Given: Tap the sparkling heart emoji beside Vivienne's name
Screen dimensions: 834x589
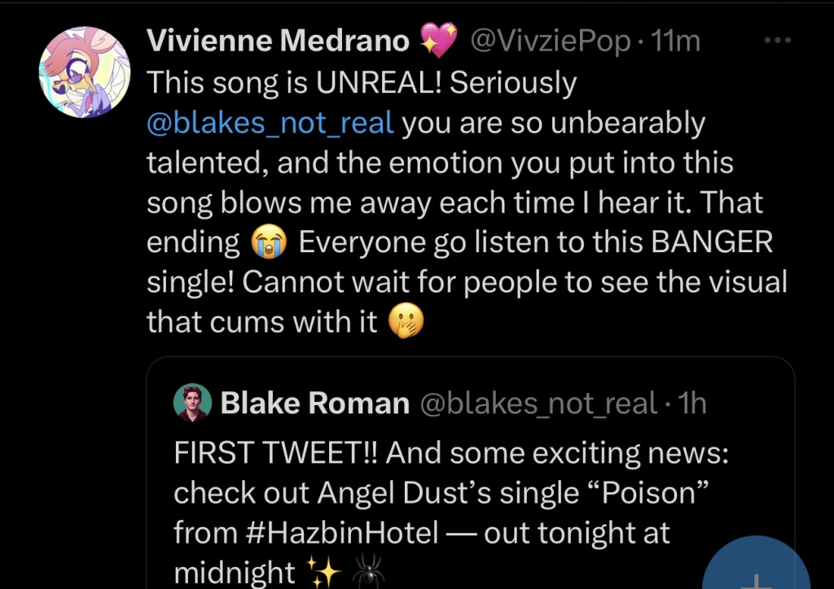Looking at the screenshot, I should coord(438,41).
